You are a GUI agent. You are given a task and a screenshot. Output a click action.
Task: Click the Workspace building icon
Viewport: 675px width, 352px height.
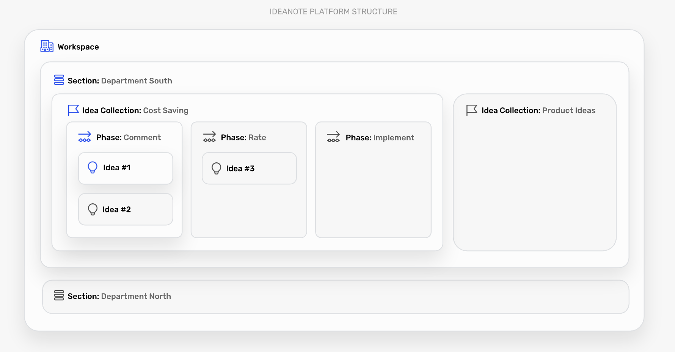pyautogui.click(x=47, y=46)
